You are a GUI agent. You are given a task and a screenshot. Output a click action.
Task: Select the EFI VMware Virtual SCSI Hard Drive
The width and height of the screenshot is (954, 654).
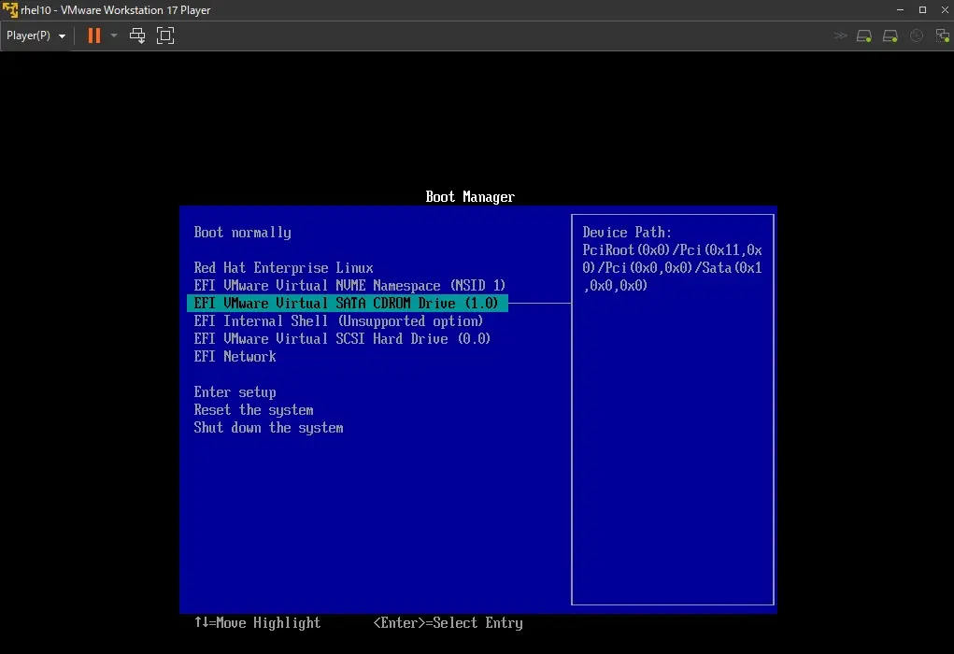point(341,338)
